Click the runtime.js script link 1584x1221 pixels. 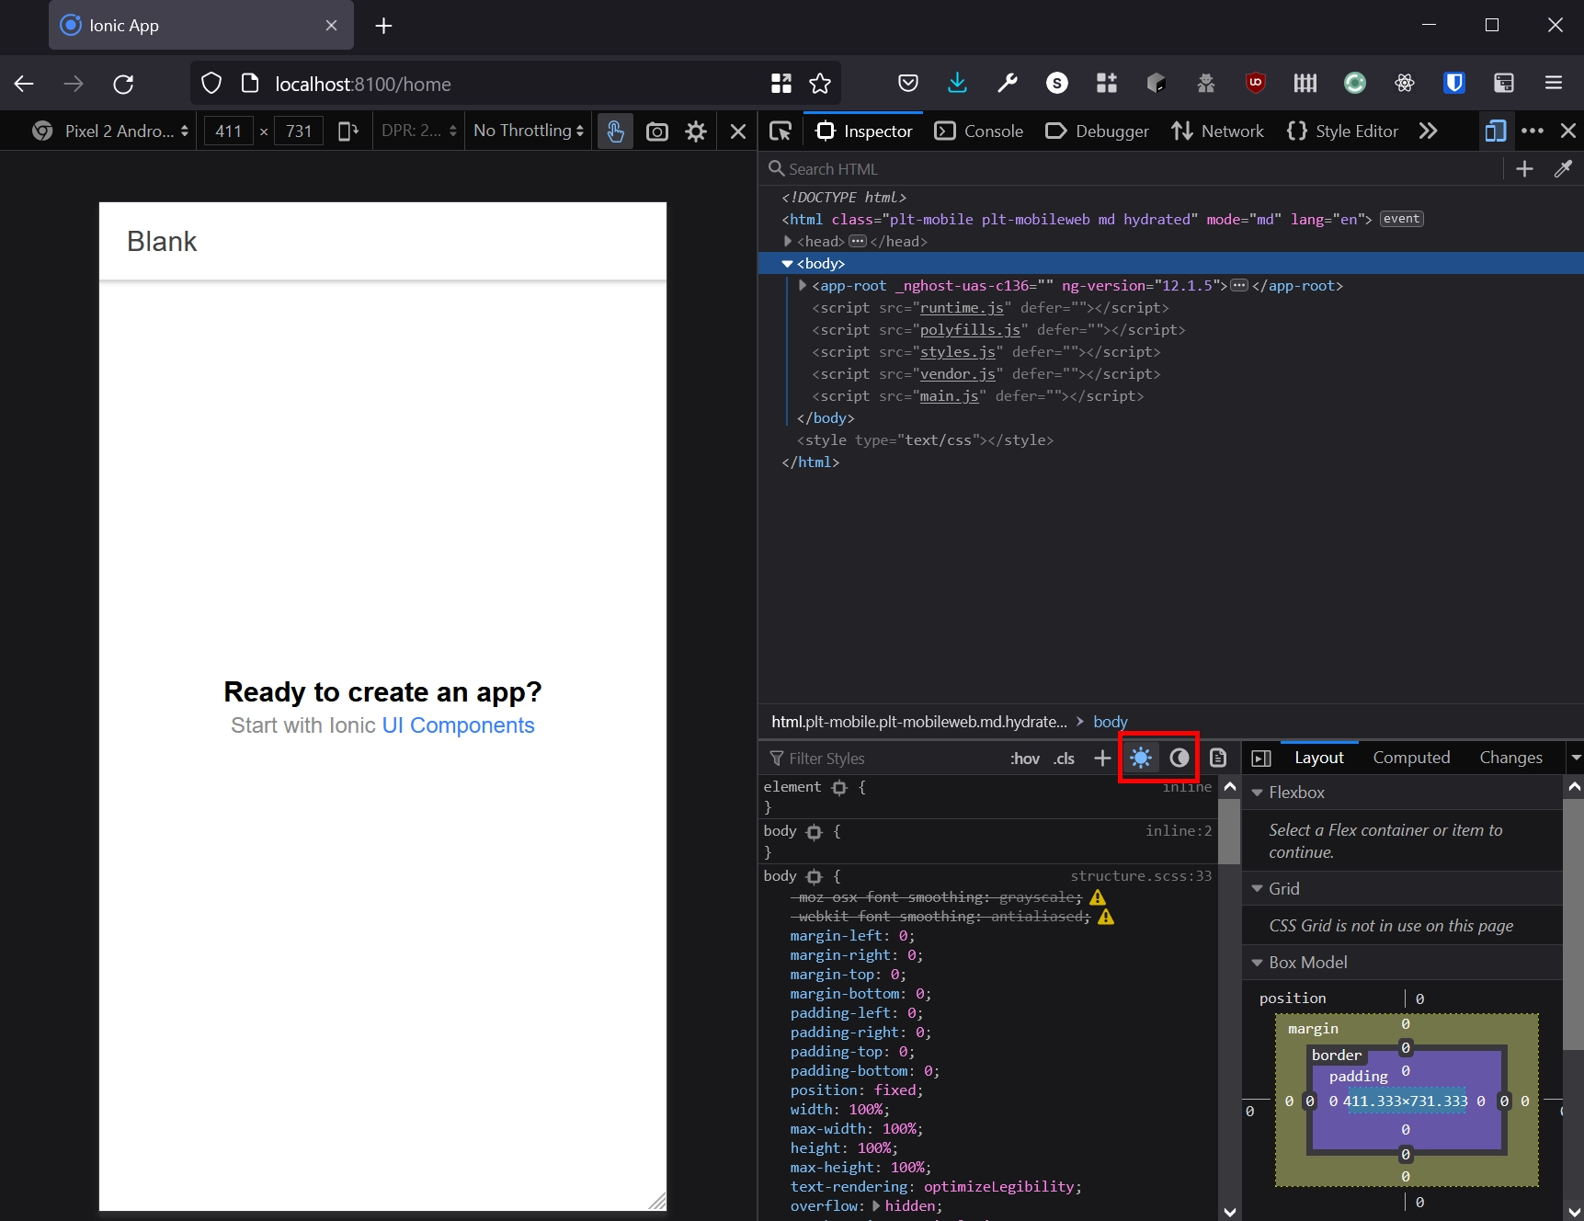coord(961,307)
